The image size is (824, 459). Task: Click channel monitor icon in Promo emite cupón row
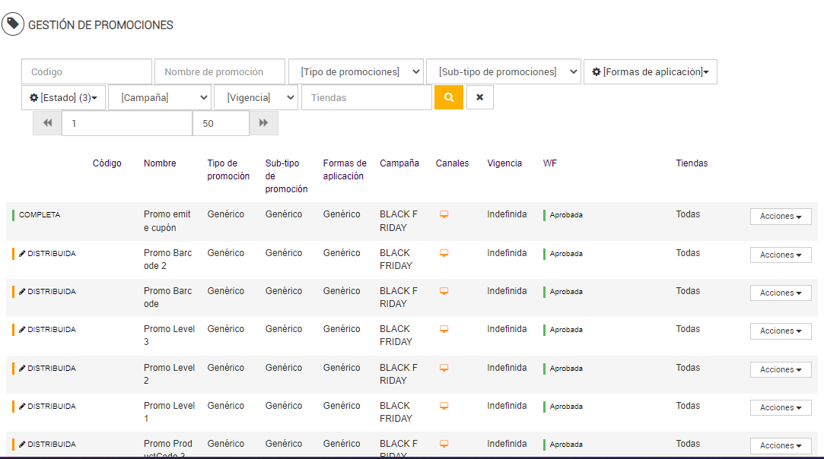444,214
